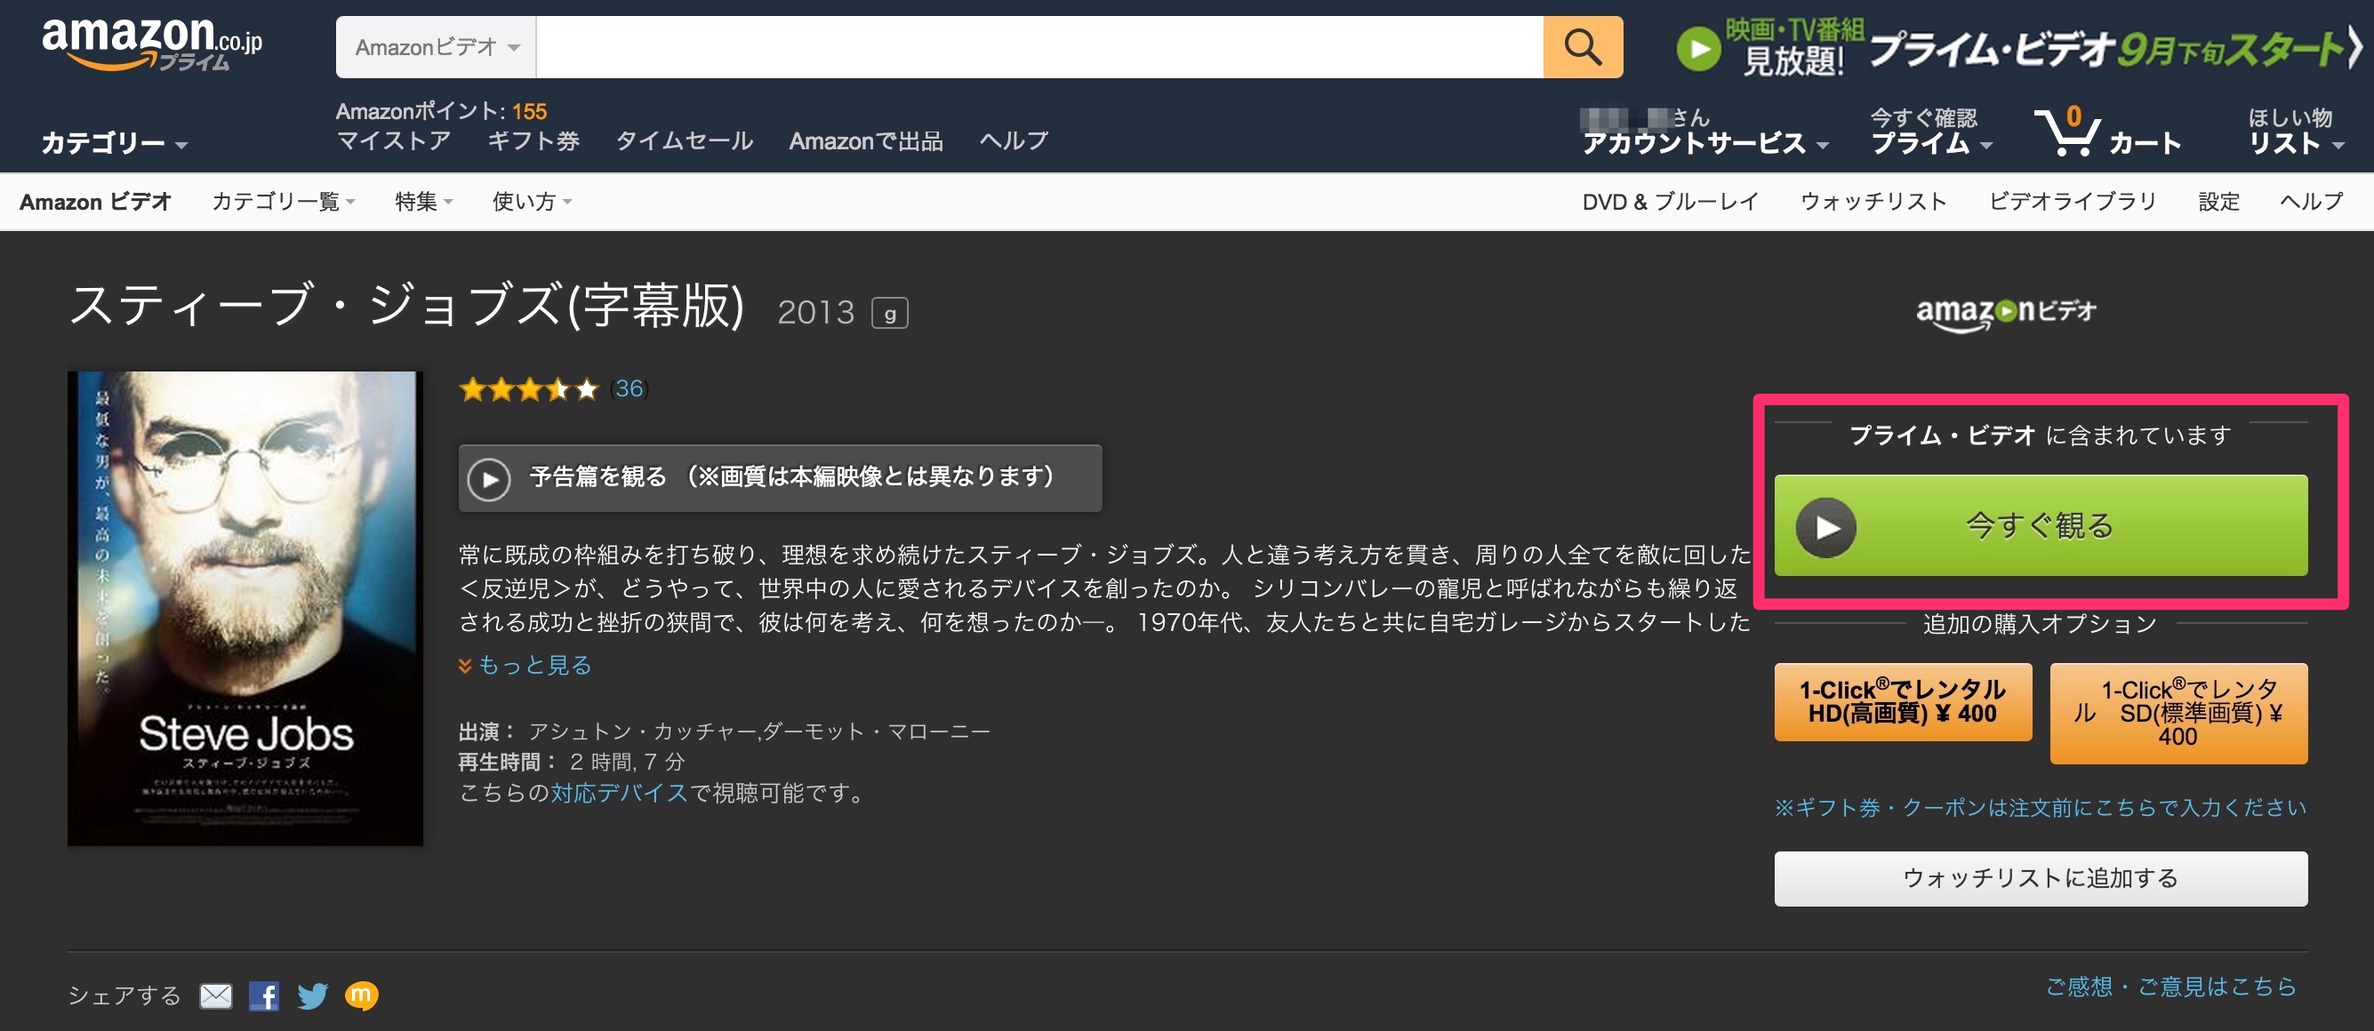
Task: Expand カテゴリ一覧 menu
Action: click(x=283, y=202)
